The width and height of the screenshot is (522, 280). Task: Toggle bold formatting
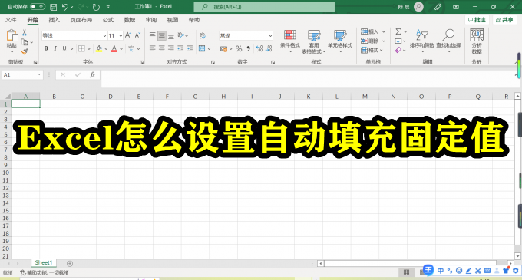pyautogui.click(x=46, y=48)
